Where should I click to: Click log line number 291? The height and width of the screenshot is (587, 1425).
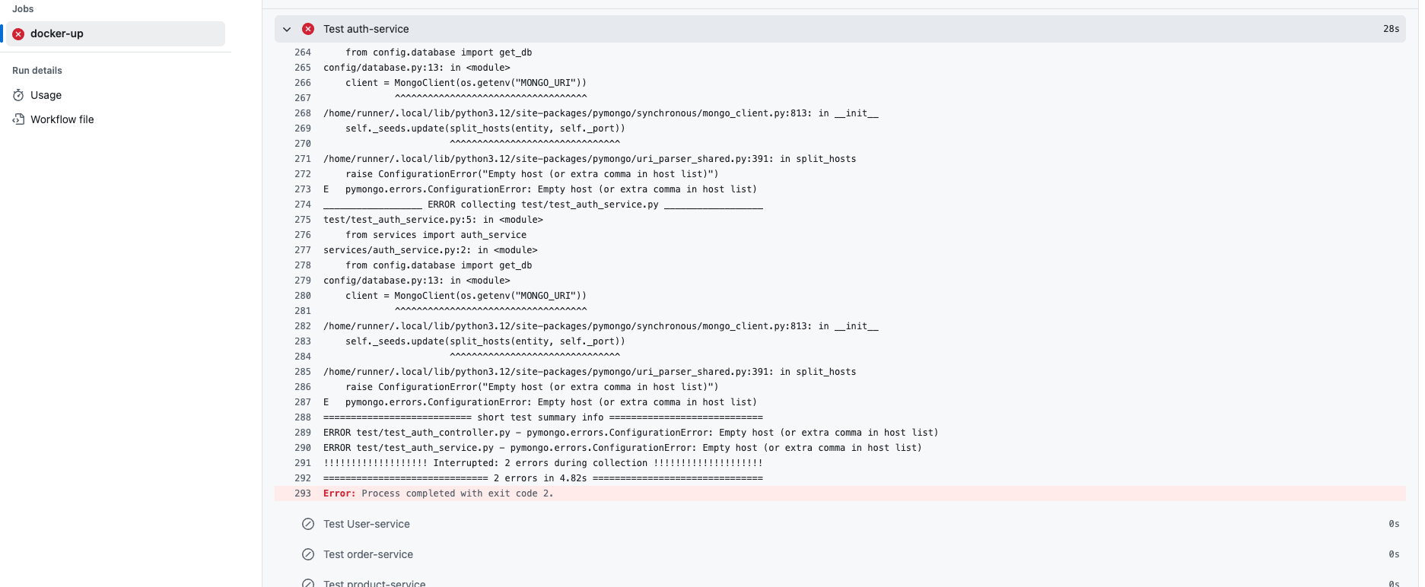point(302,463)
